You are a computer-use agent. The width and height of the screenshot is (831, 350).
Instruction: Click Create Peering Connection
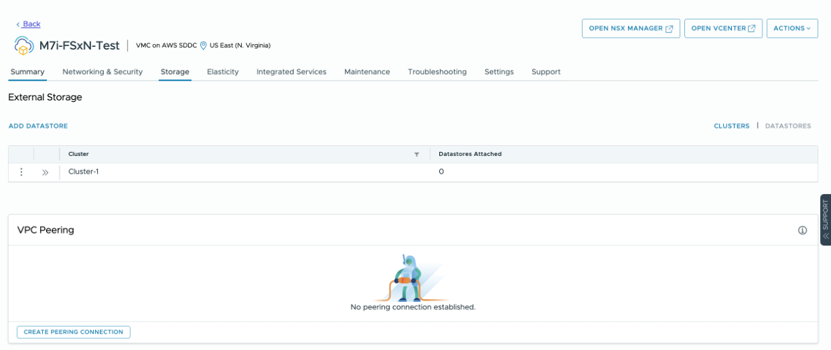(x=73, y=332)
